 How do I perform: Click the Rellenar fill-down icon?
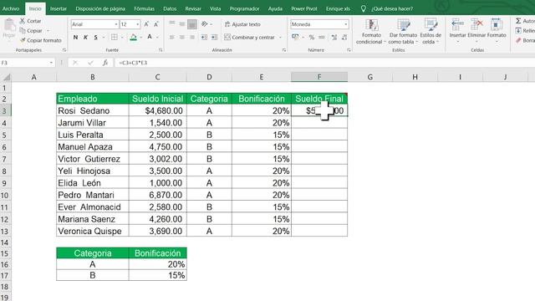click(518, 31)
